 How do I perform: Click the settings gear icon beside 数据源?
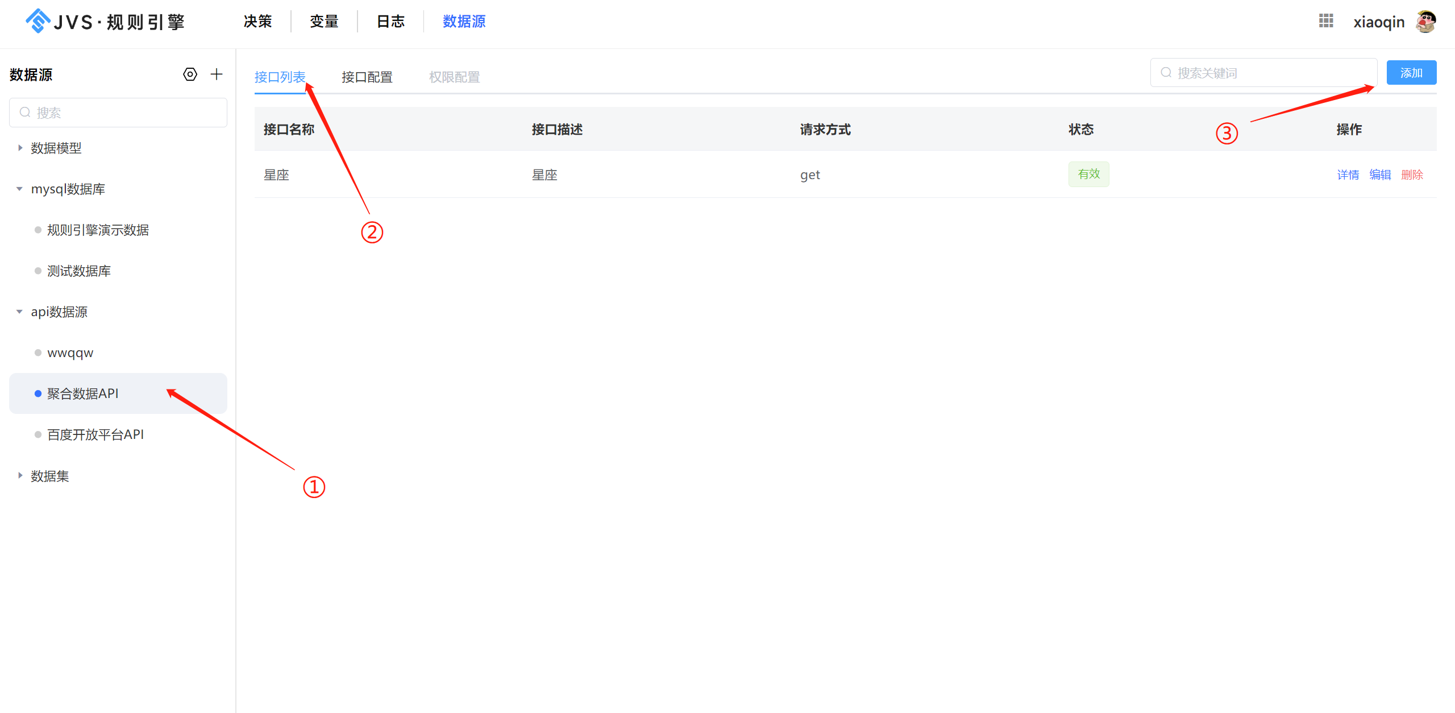coord(190,74)
